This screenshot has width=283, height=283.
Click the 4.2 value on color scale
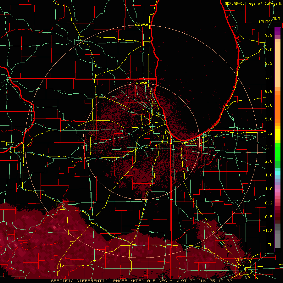pyautogui.click(x=269, y=133)
